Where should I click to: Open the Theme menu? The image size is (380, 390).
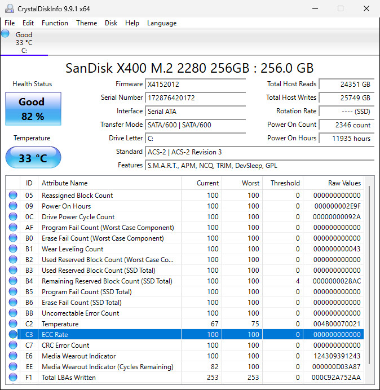tap(87, 23)
